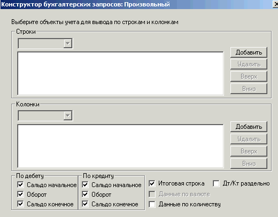
Task: Uncheck Сальдо конечное under По дебету
Action: 20,204
